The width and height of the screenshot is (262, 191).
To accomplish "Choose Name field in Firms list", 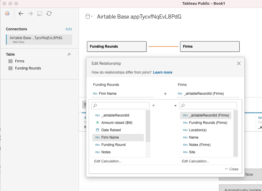I will (x=206, y=137).
